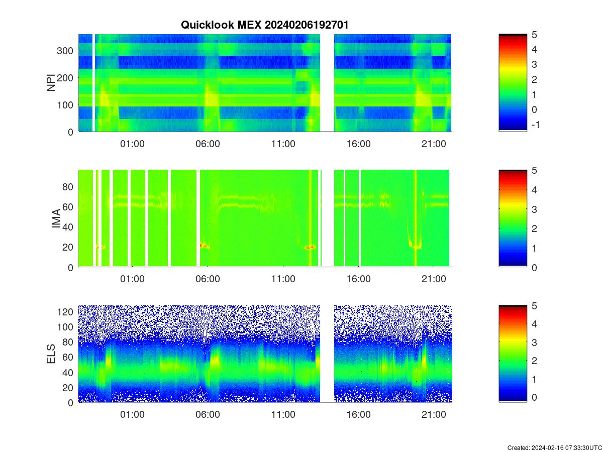The height and width of the screenshot is (452, 603).
Task: Click the 01:00 tick under NPI panel
Action: [132, 144]
